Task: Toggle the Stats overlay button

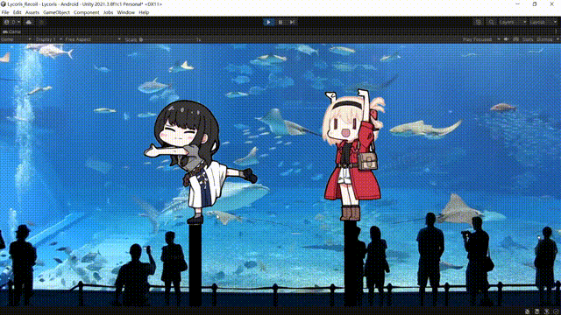Action: pos(528,39)
